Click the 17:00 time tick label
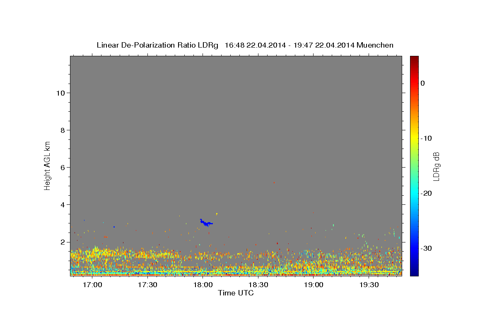This screenshot has width=497, height=331. [x=92, y=285]
